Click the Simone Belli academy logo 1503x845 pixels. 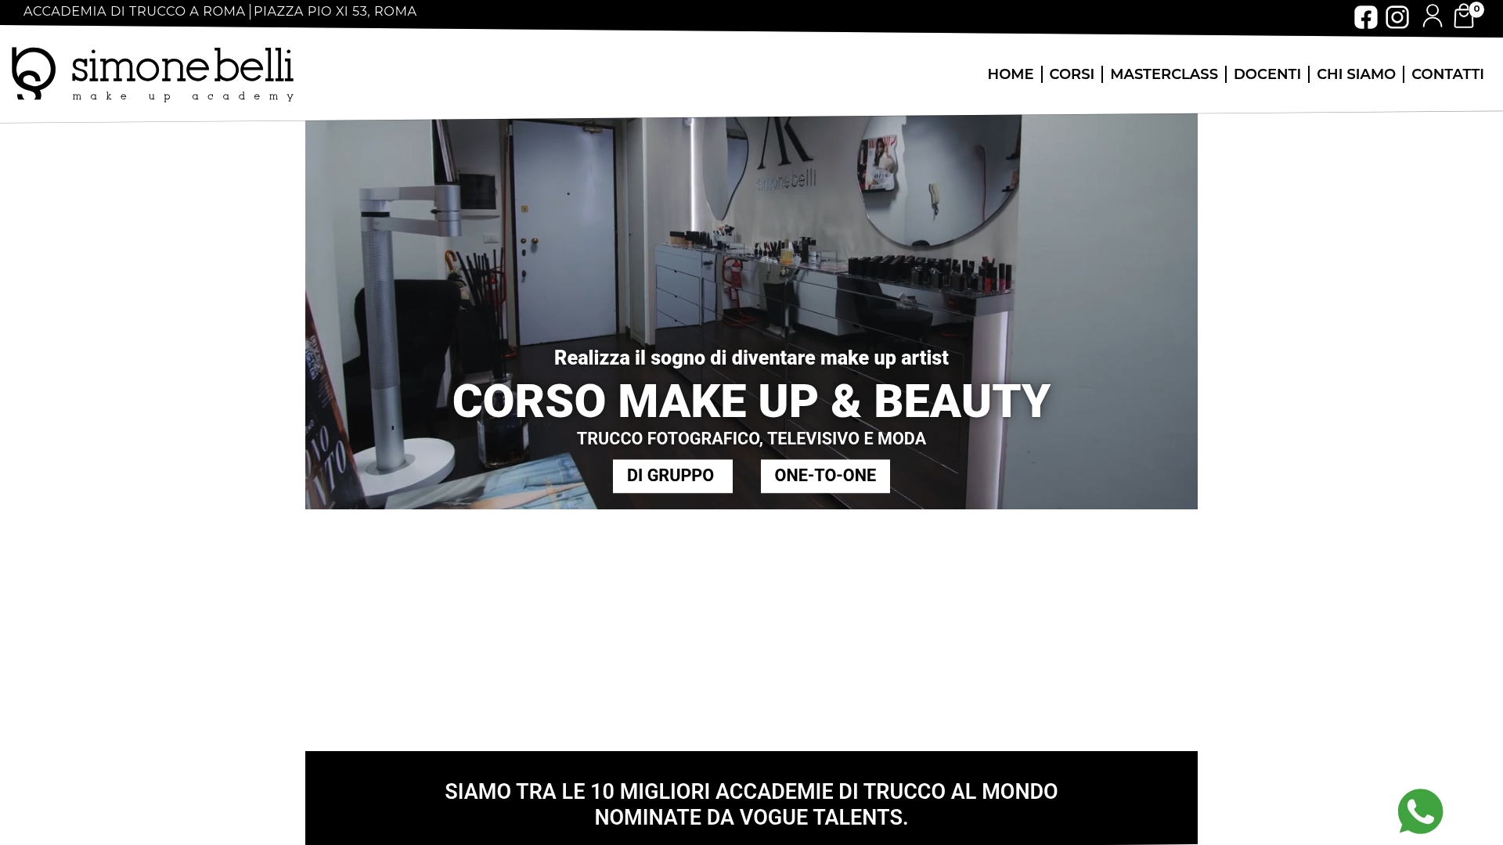153,74
